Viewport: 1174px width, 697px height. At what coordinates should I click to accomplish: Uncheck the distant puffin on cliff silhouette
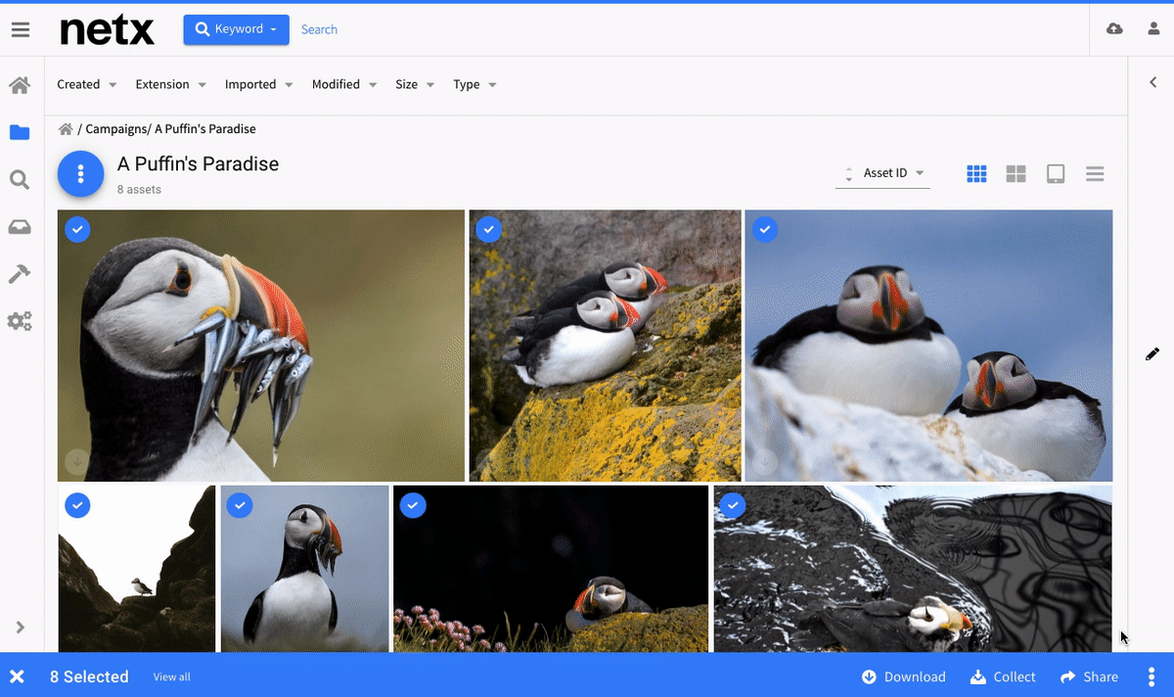pos(77,505)
